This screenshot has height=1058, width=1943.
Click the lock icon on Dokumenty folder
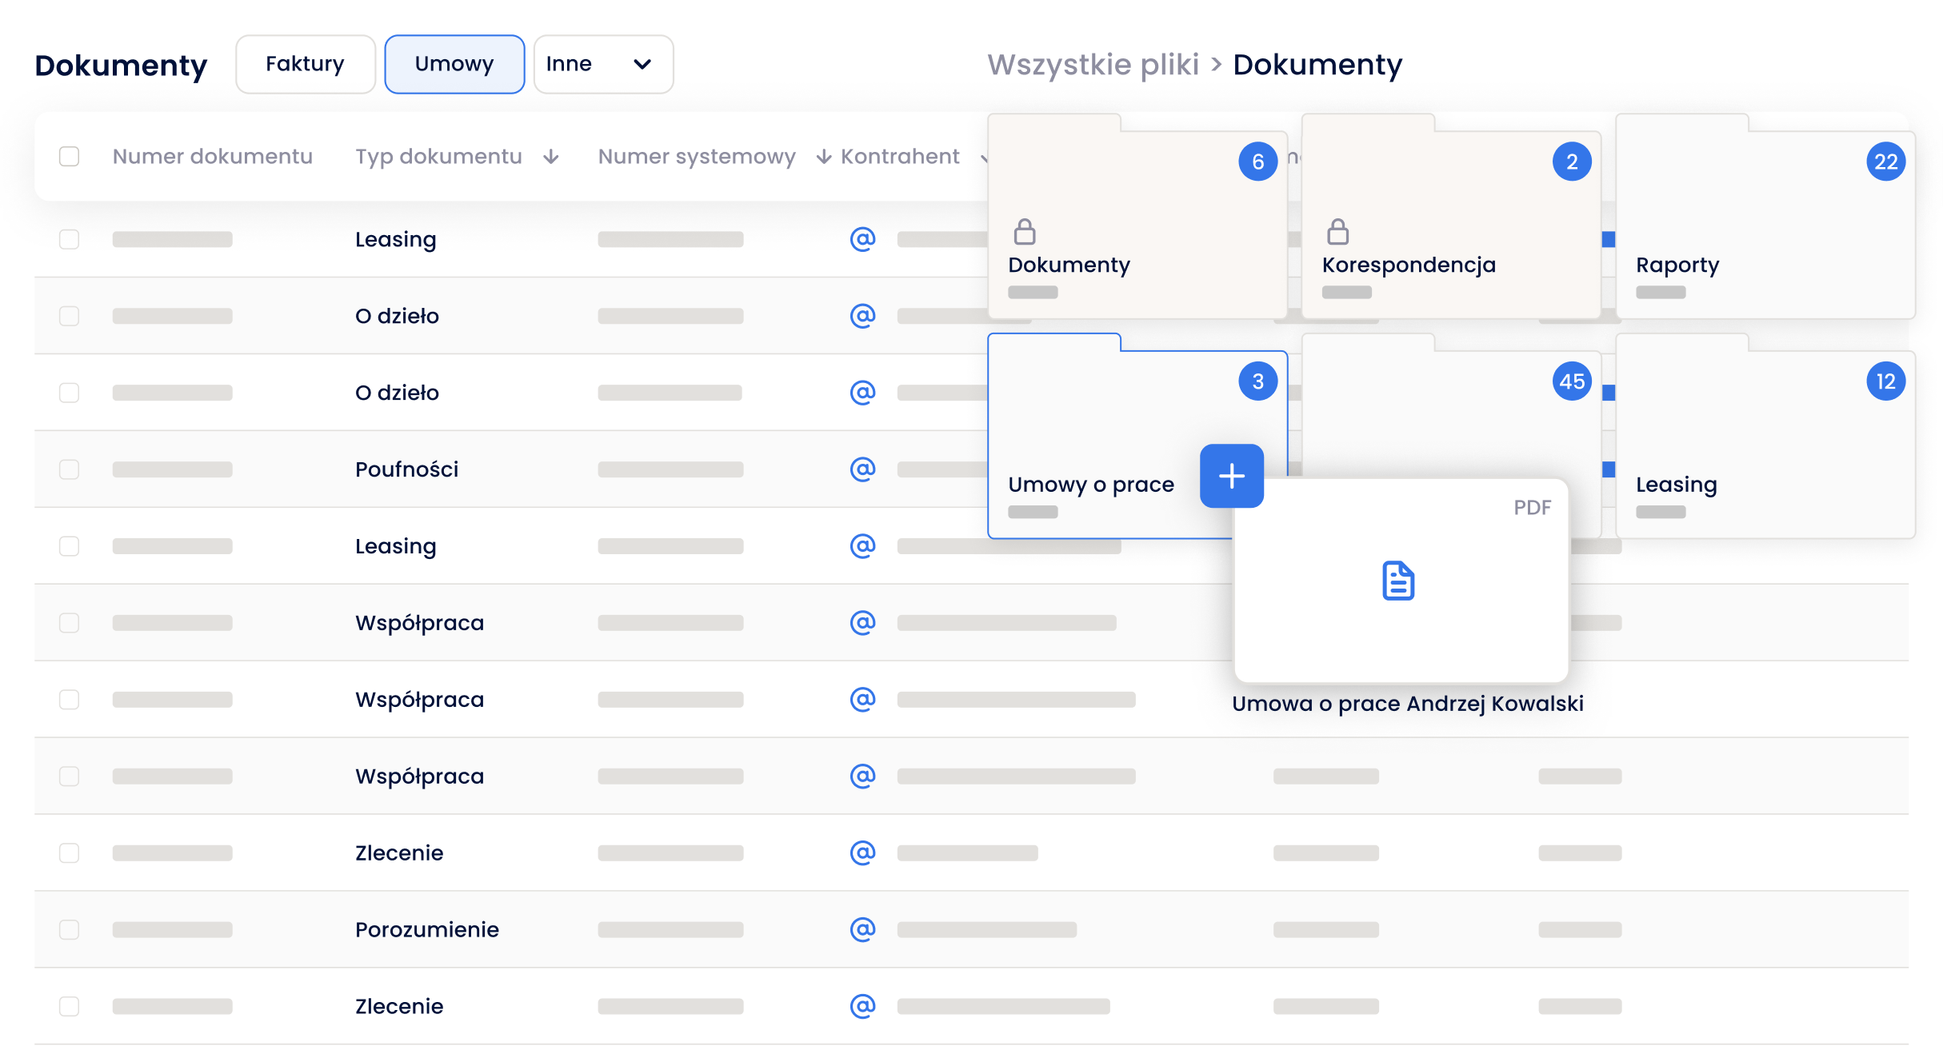1025,232
